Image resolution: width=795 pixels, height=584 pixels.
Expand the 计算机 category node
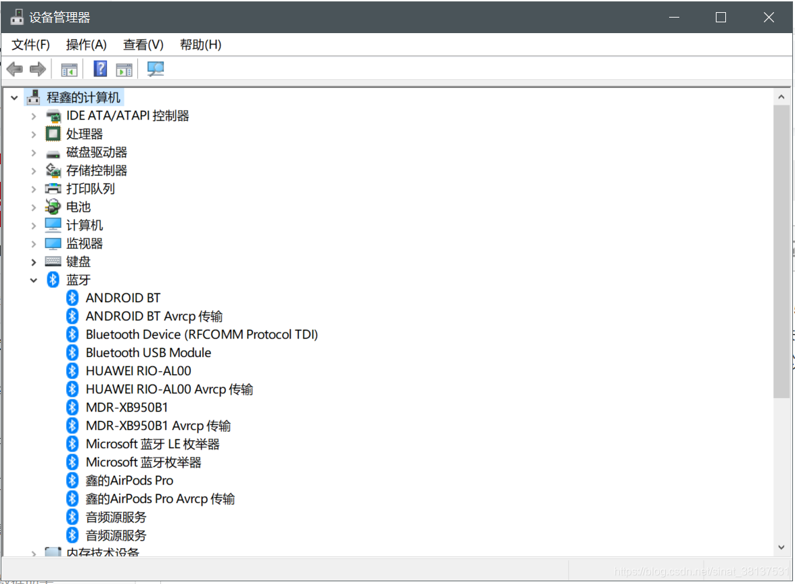point(33,226)
